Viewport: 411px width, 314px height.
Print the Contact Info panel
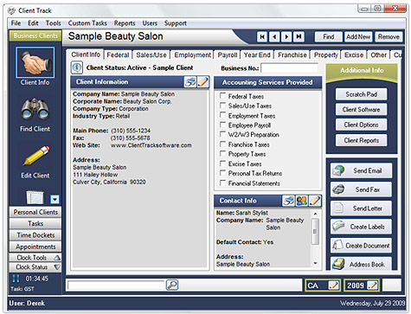[288, 201]
